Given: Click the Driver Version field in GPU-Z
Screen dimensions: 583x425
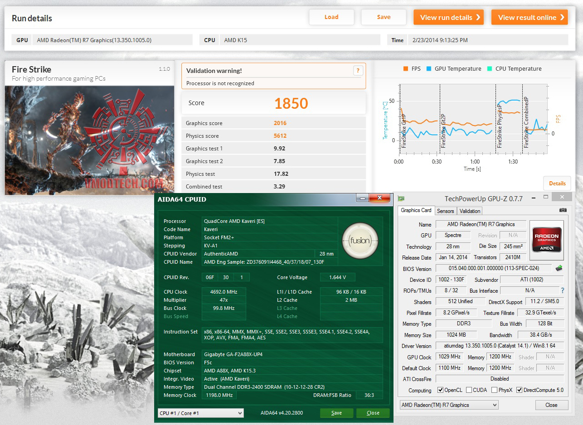Looking at the screenshot, I should [500, 346].
